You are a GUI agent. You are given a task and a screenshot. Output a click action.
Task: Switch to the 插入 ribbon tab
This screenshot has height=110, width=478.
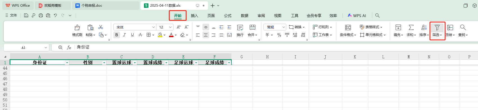pos(195,16)
